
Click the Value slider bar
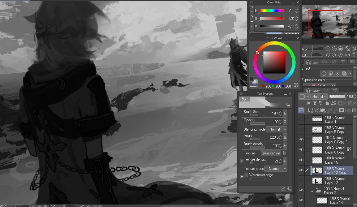coord(272,26)
